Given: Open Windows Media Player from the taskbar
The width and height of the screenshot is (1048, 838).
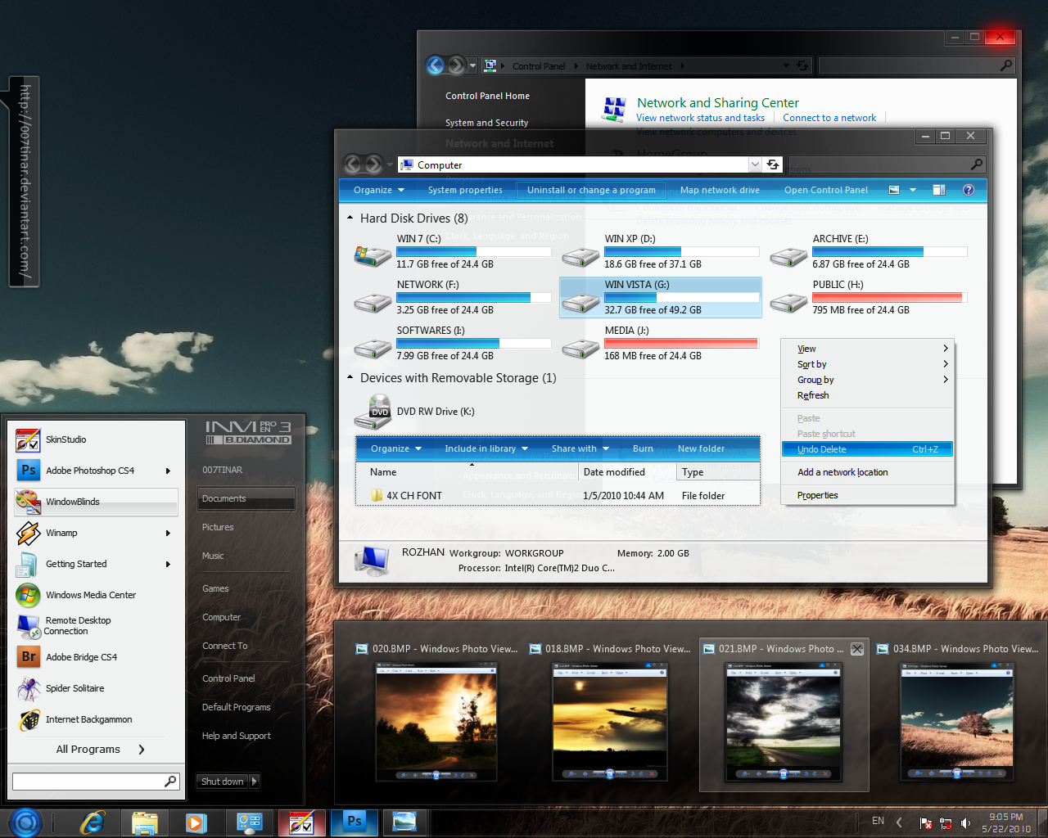Looking at the screenshot, I should coord(196,822).
